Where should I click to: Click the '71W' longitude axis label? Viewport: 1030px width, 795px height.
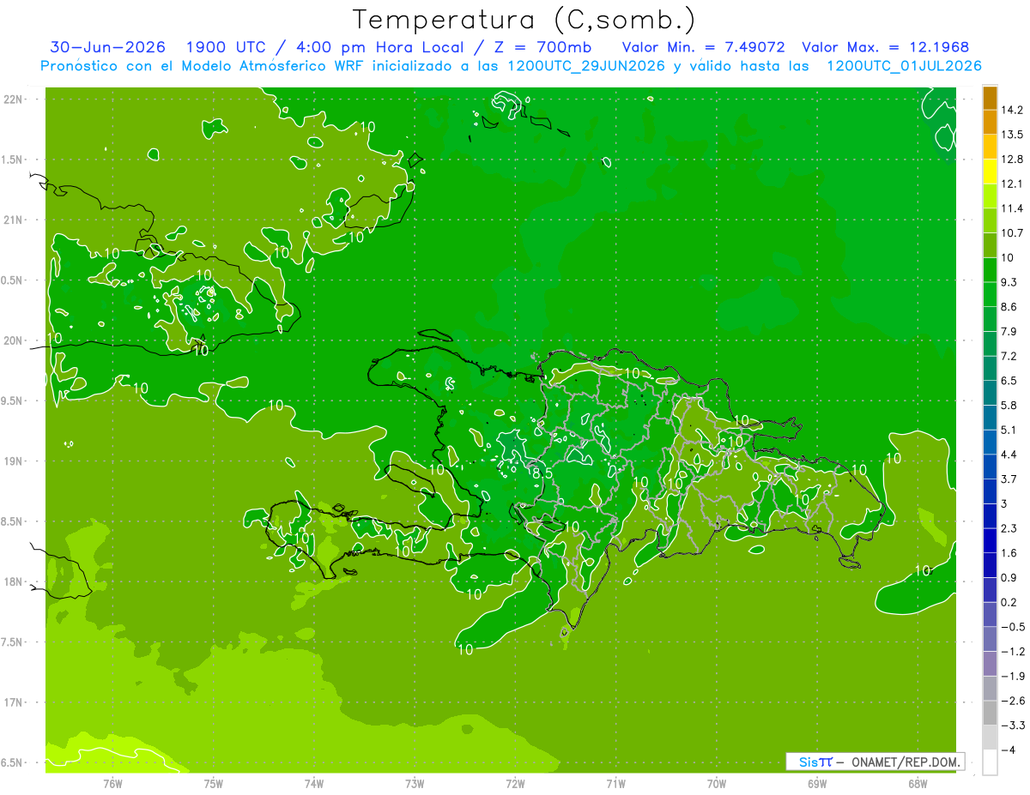click(615, 783)
